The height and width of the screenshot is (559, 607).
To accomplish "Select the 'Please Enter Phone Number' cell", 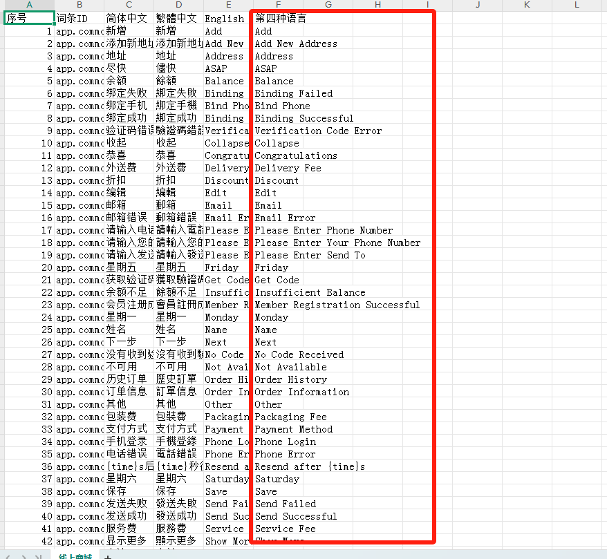I will click(278, 230).
